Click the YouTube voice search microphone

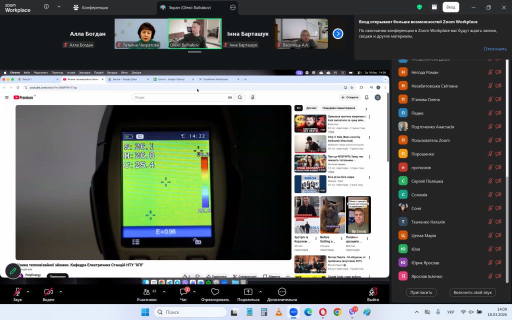(252, 97)
